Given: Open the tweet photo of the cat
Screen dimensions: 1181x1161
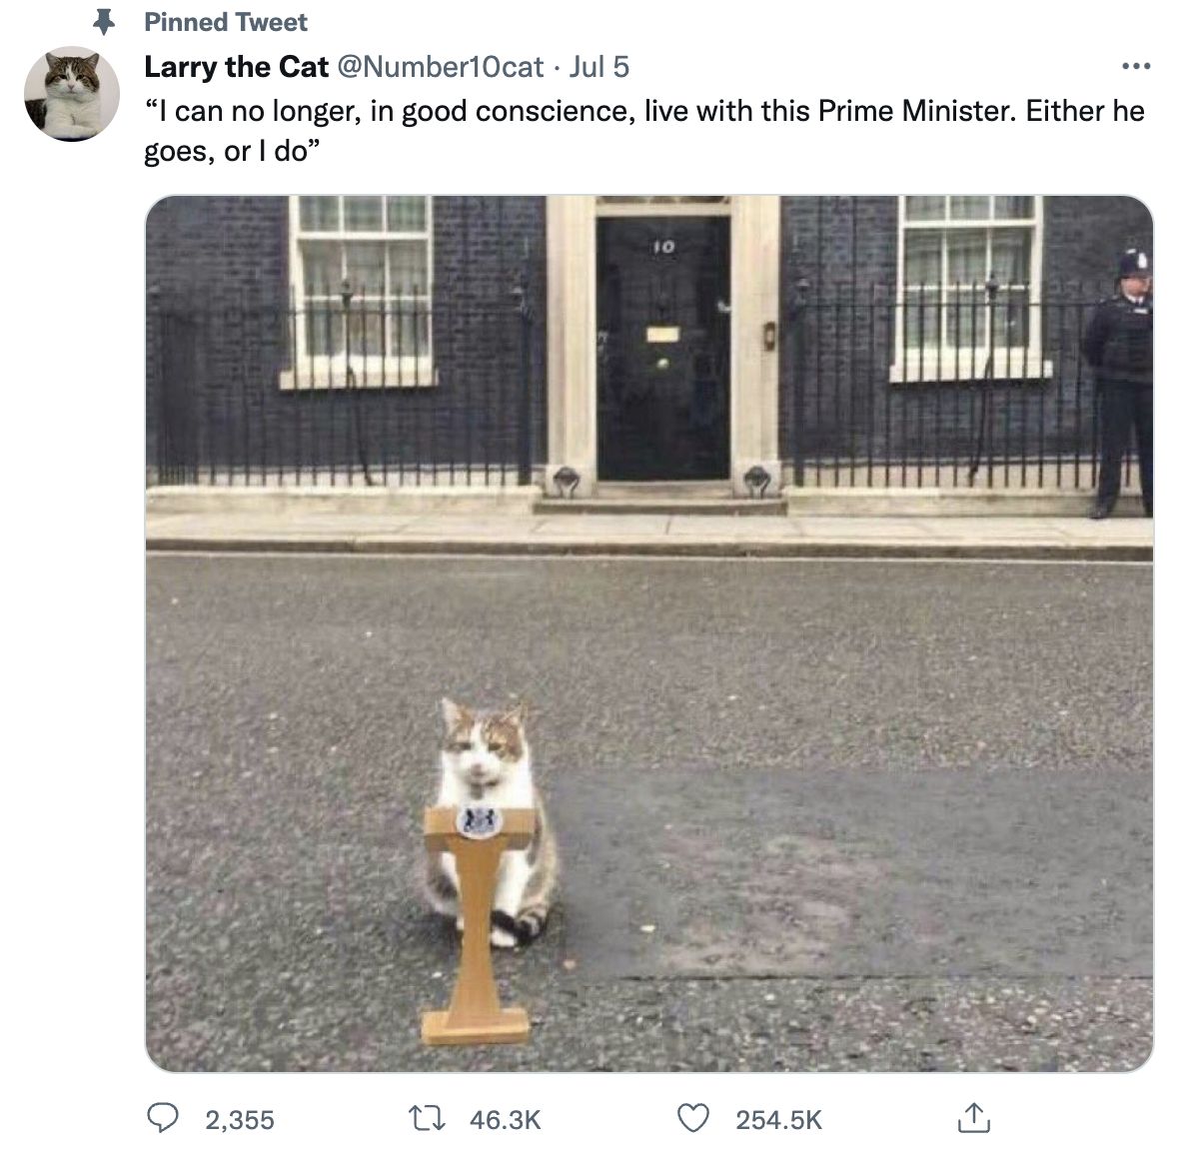Looking at the screenshot, I should click(648, 633).
